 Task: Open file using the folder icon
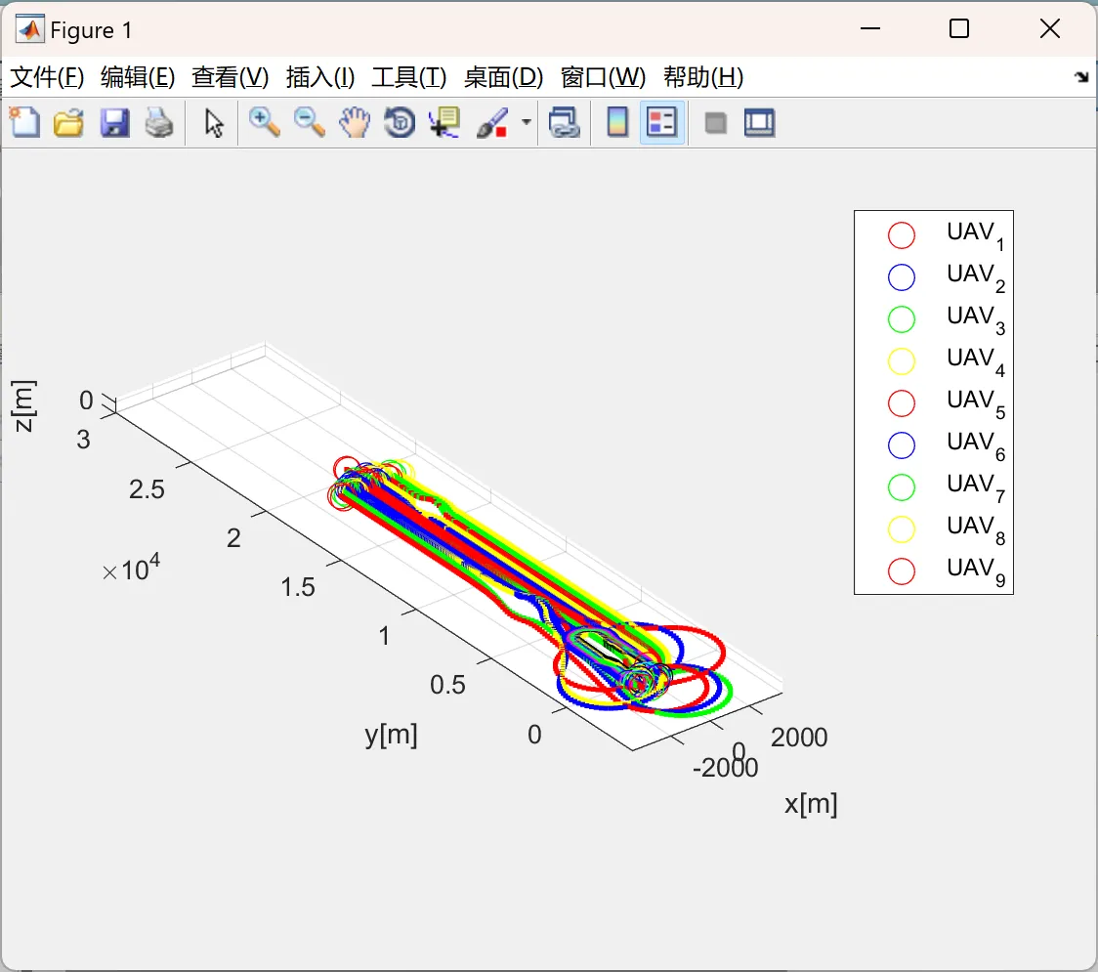[x=68, y=123]
